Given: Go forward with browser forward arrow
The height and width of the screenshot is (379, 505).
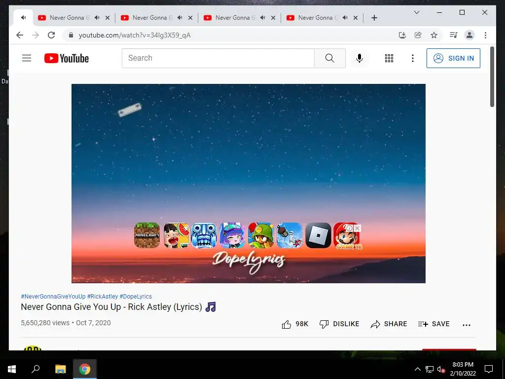Looking at the screenshot, I should pos(36,35).
